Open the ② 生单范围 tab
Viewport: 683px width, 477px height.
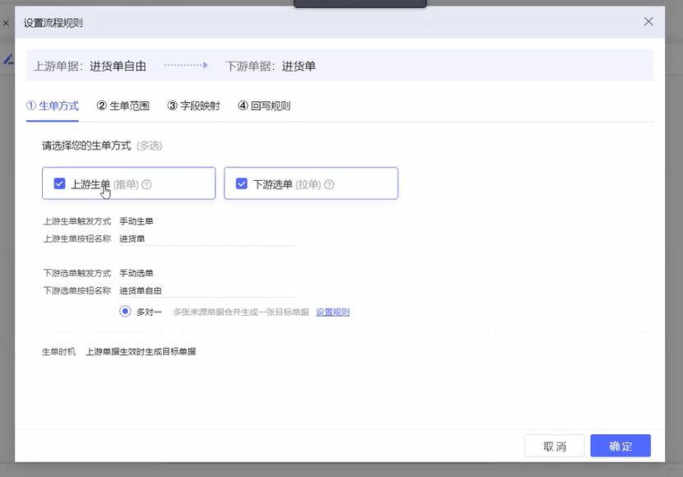pos(123,106)
